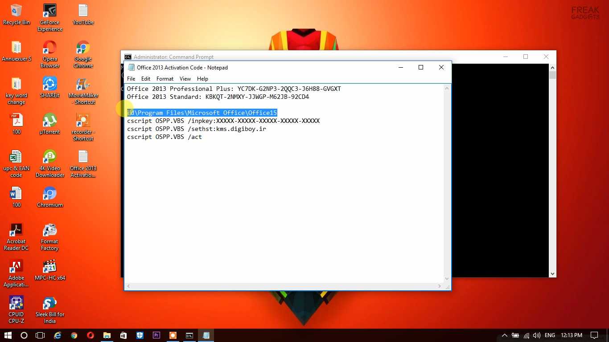Open the recorder shortcut icon

click(83, 127)
